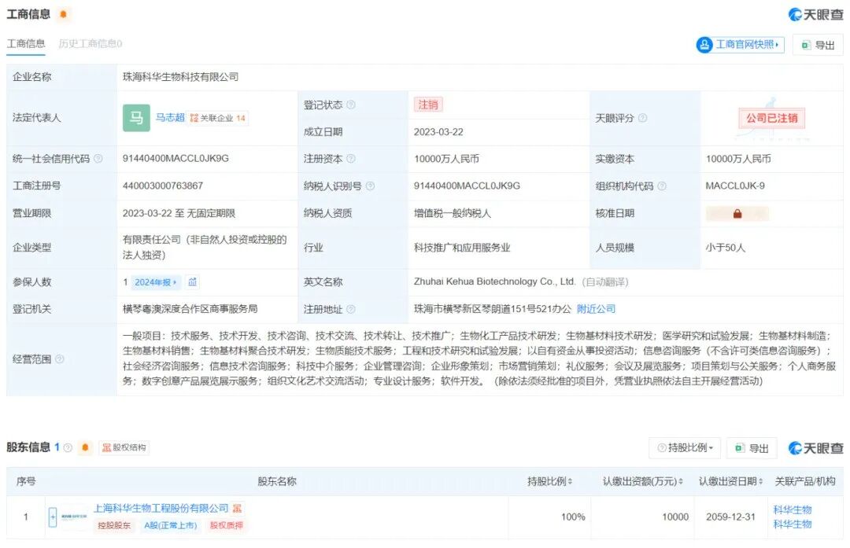Sort by 认缴出资额 column header
The width and height of the screenshot is (850, 548).
pyautogui.click(x=642, y=481)
